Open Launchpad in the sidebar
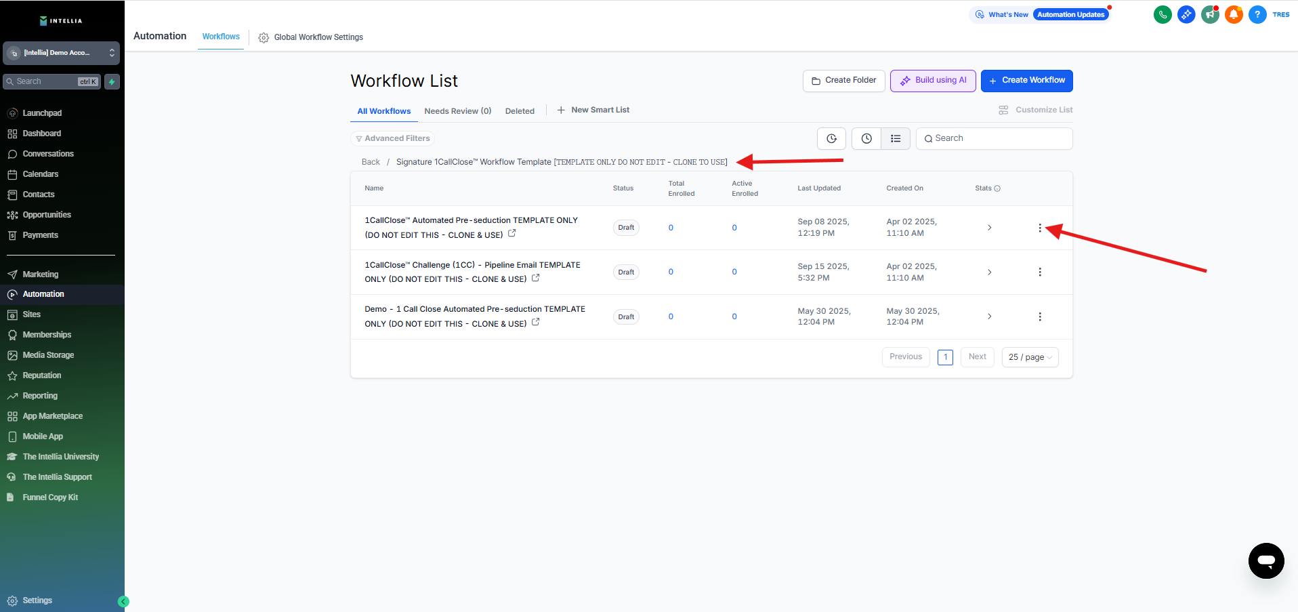The height and width of the screenshot is (612, 1298). coord(42,113)
